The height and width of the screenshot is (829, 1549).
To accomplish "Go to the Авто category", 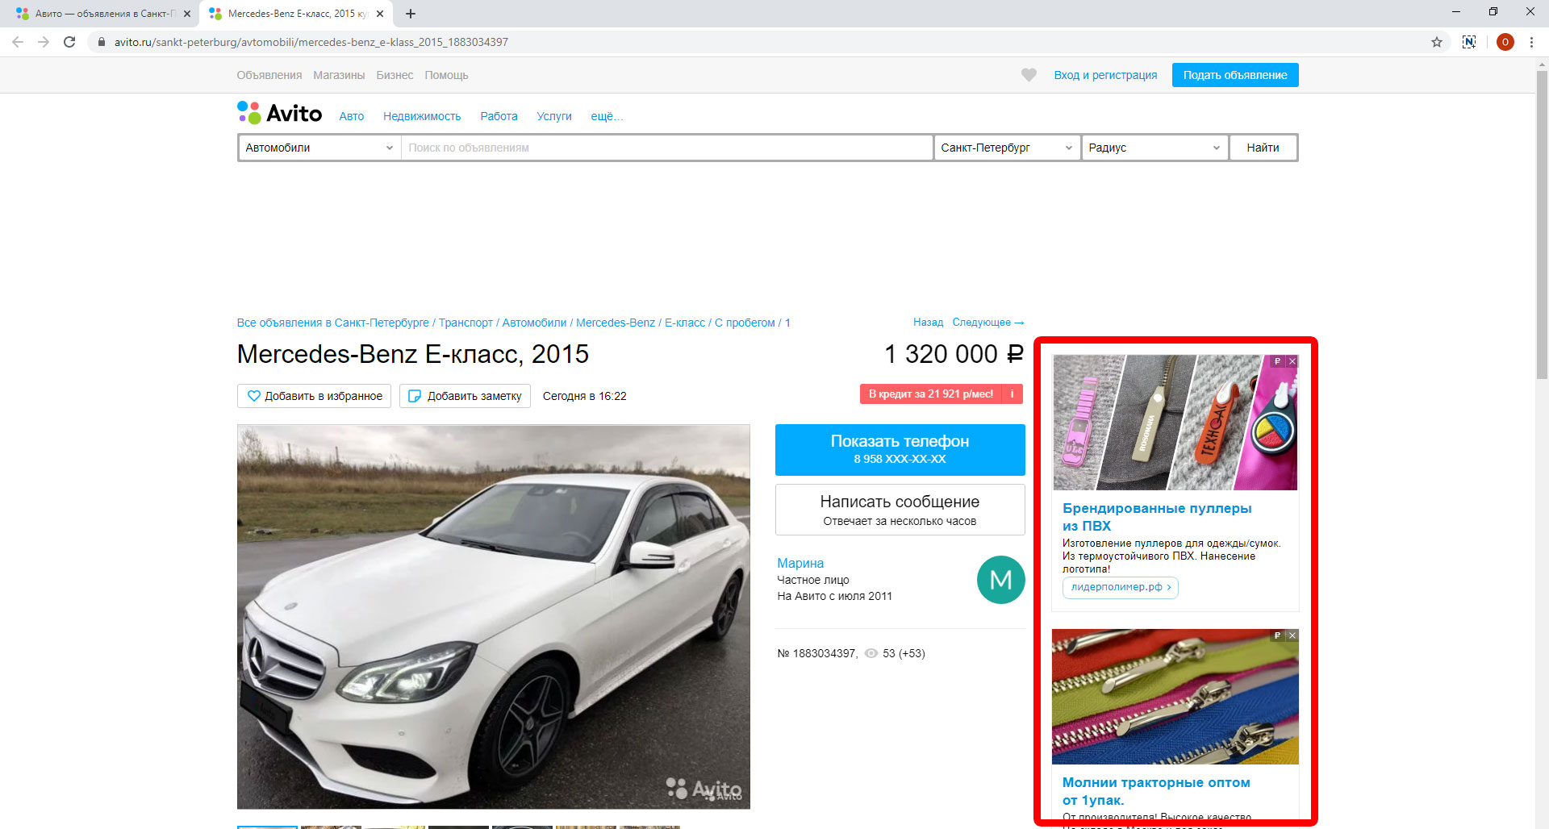I will [x=352, y=116].
